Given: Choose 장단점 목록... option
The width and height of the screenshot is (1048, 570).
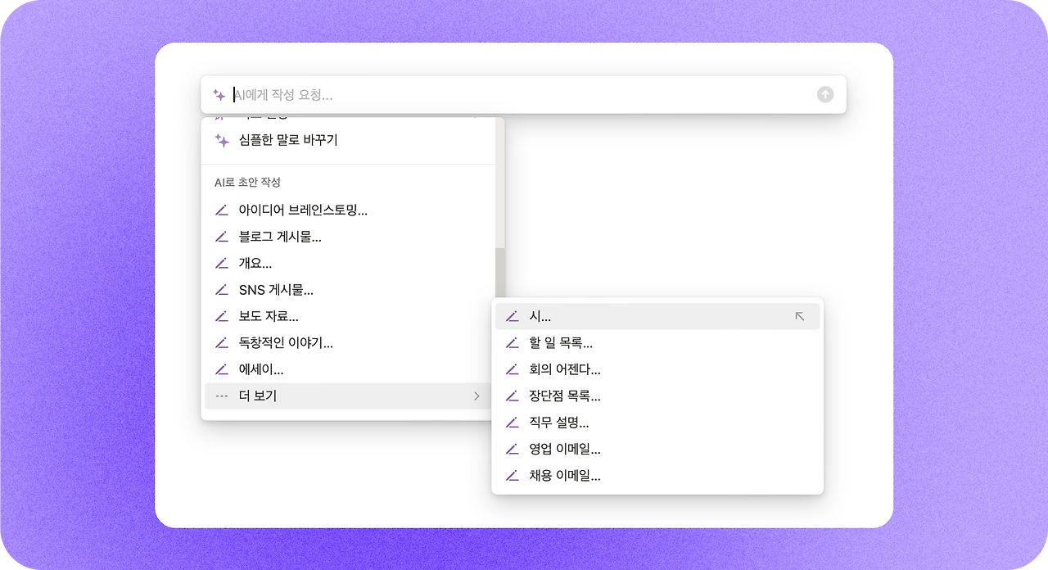Looking at the screenshot, I should click(x=657, y=396).
